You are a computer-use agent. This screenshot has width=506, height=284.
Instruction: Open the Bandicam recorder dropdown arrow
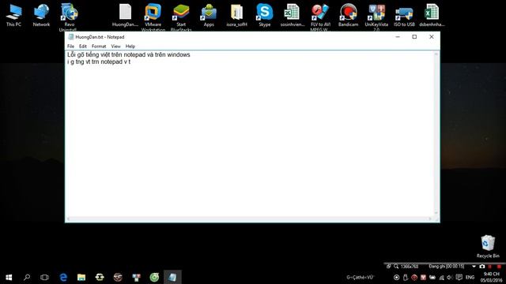(x=474, y=267)
